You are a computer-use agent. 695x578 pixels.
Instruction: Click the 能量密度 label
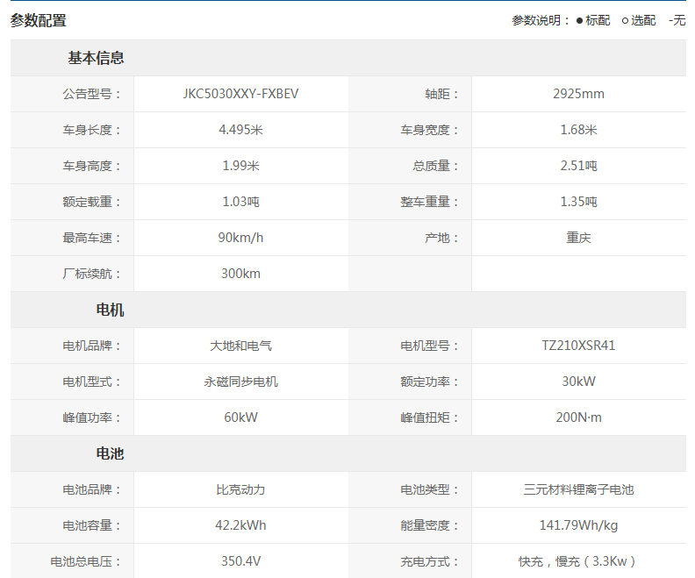[429, 525]
